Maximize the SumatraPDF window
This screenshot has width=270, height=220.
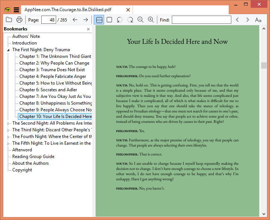[246, 4]
